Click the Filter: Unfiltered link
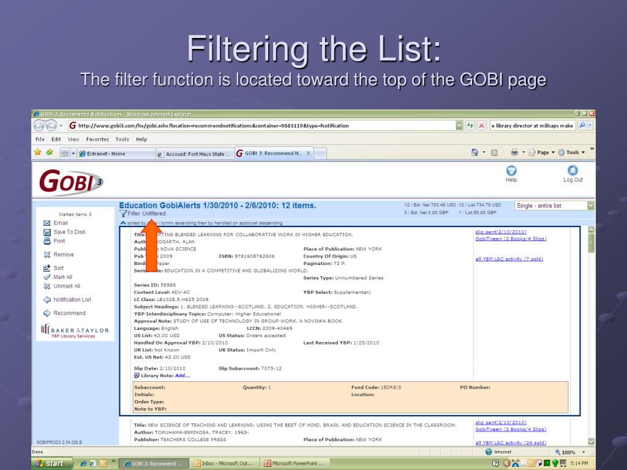Image resolution: width=627 pixels, height=470 pixels. point(146,214)
